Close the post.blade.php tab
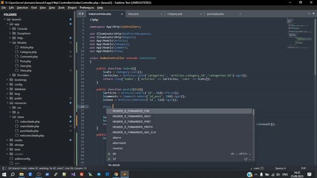Image resolution: width=317 pixels, height=178 pixels. click(x=240, y=14)
